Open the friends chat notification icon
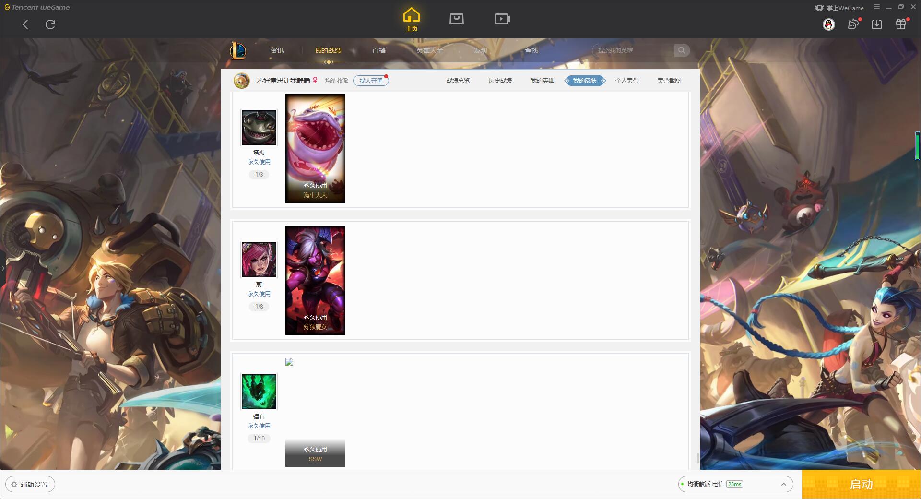Image resolution: width=921 pixels, height=499 pixels. point(853,24)
